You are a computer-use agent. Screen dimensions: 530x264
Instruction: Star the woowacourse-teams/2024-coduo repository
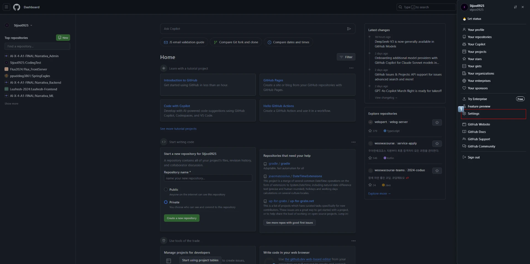pos(437,171)
